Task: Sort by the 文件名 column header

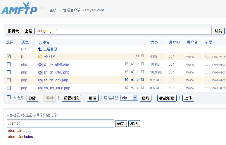Action: click(44, 42)
